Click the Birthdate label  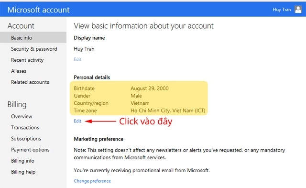point(84,88)
